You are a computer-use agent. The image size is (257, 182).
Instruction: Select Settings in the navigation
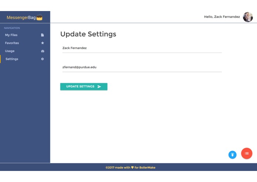click(x=12, y=59)
